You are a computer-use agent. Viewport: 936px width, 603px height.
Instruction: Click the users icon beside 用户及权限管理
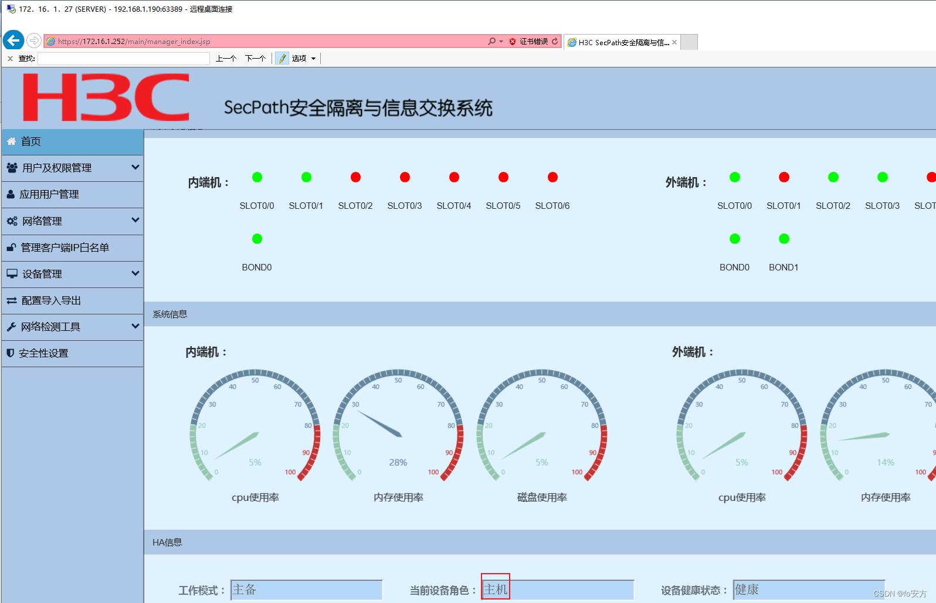12,168
